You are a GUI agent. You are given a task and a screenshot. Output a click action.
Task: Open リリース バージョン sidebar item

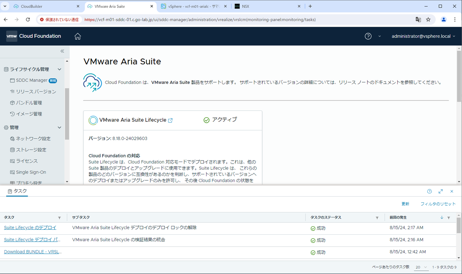(33, 92)
